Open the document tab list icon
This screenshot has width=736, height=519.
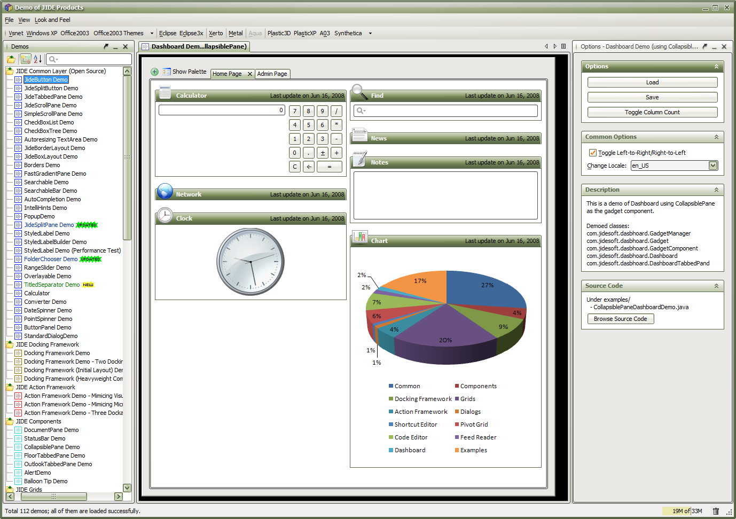point(563,46)
